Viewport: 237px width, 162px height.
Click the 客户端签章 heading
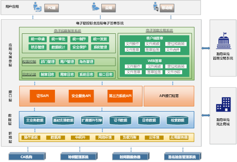click(x=155, y=38)
